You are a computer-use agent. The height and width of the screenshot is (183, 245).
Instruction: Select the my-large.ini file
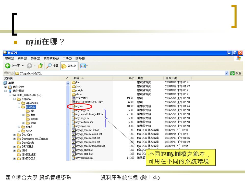click(81, 118)
